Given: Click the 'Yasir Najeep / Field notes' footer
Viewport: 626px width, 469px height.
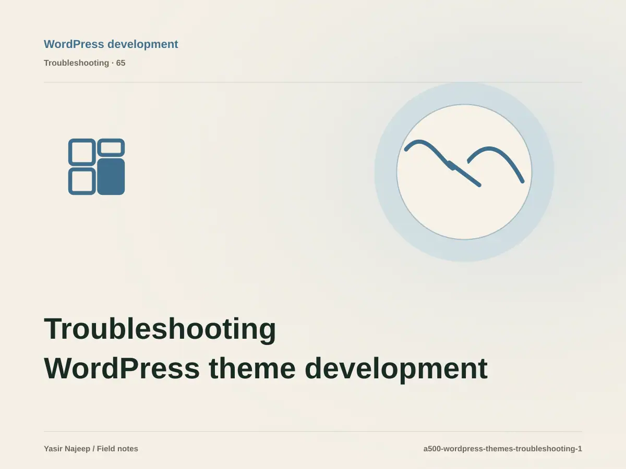Looking at the screenshot, I should [91, 449].
